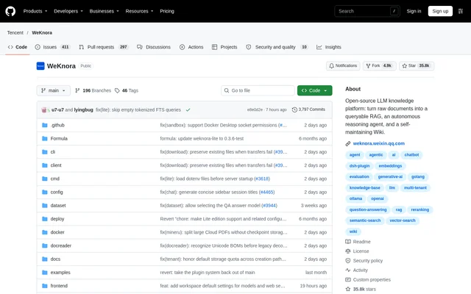
Task: Show the commit status check mark
Action: tap(188, 110)
